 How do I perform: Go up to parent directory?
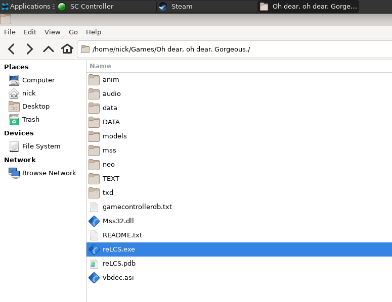pos(48,49)
